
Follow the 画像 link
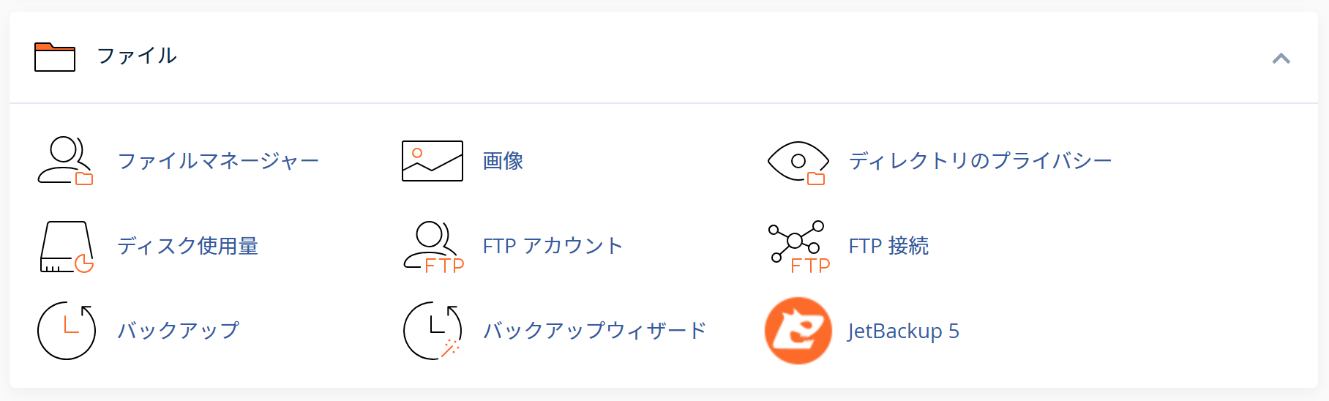click(x=503, y=161)
